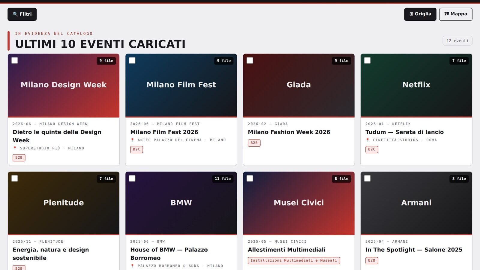This screenshot has width=480, height=270.
Task: Click the B2B tag on Milano Fashion Week card
Action: (x=254, y=143)
